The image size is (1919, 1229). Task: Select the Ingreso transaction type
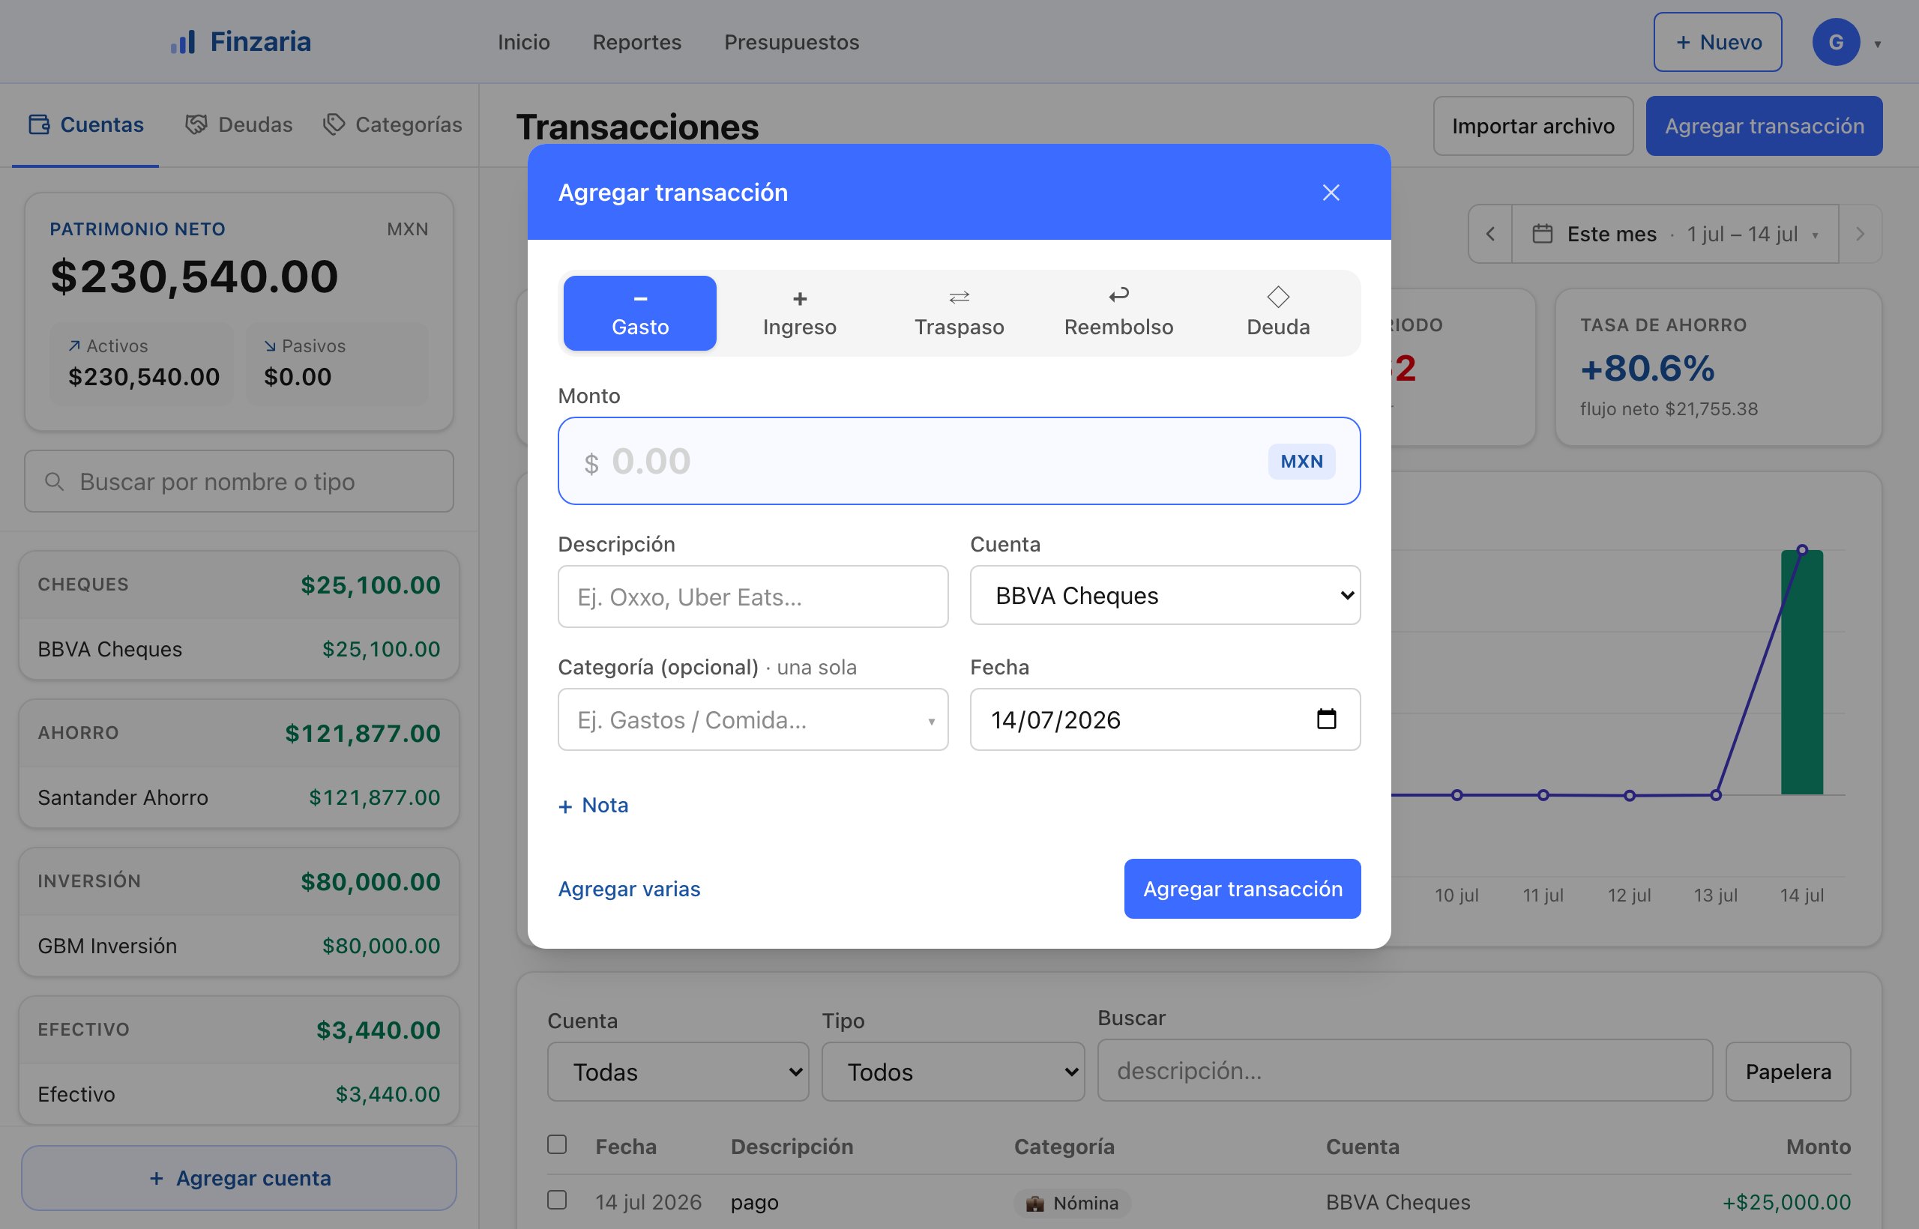tap(799, 312)
